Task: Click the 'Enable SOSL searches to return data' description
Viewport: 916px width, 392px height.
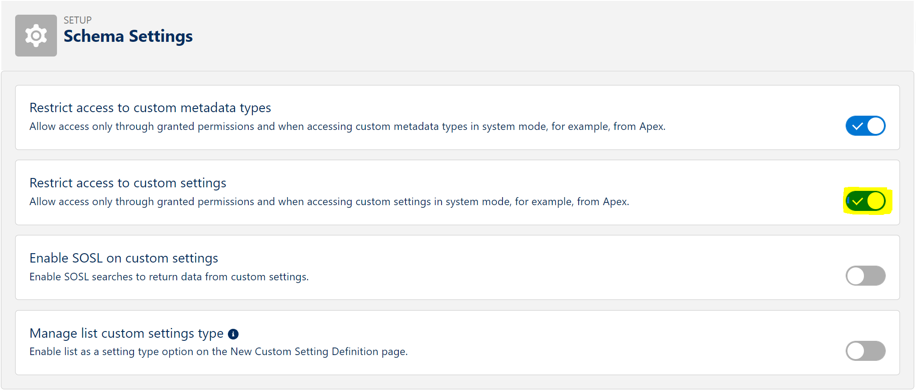Action: pos(169,277)
